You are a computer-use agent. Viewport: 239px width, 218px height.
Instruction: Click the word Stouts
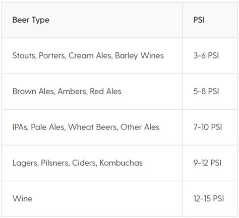pos(25,56)
